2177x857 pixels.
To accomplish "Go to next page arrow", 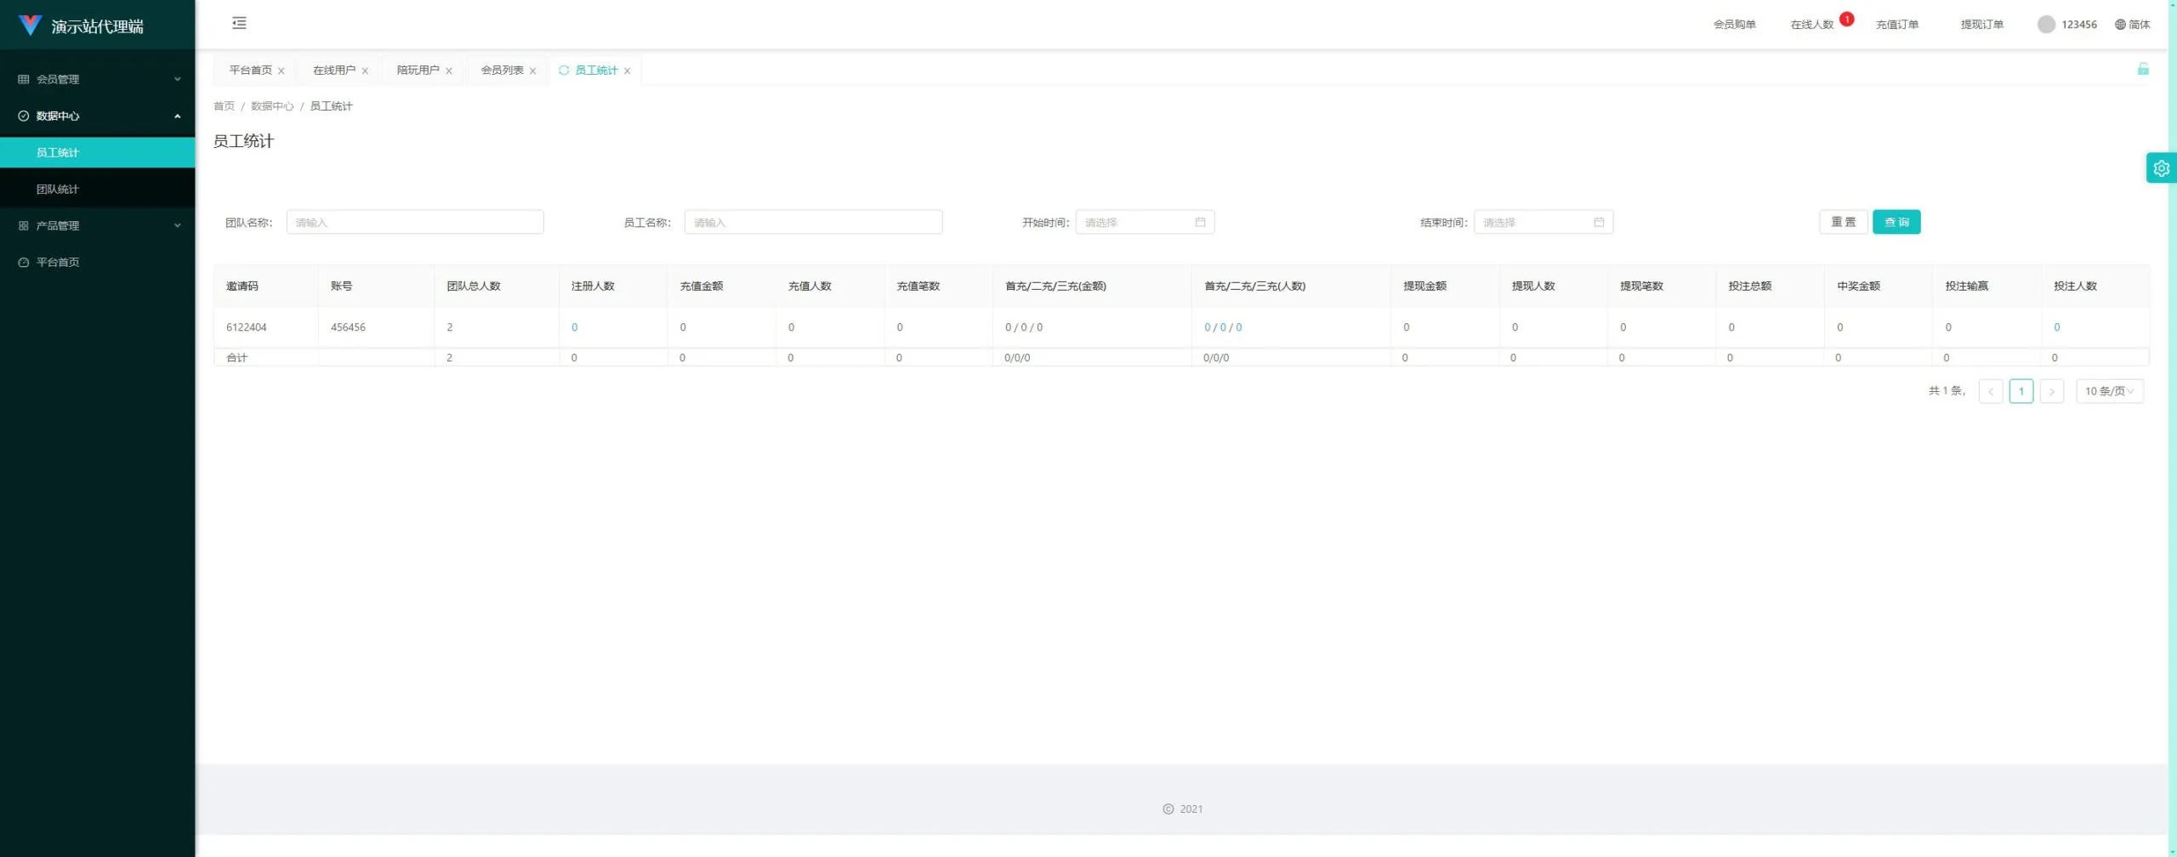I will coord(2051,391).
